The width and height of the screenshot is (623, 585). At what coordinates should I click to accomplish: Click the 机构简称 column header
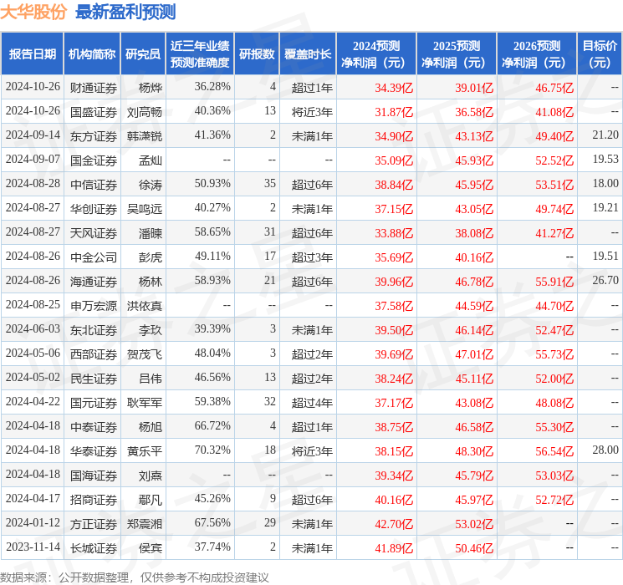(x=92, y=54)
